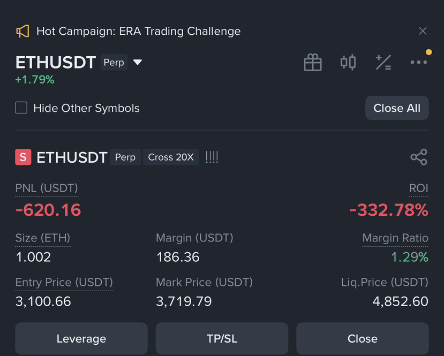Click the ADL indicator bars
The image size is (444, 356).
pos(212,157)
